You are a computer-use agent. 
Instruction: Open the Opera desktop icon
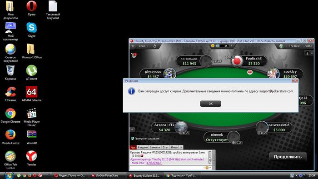[x=31, y=9]
